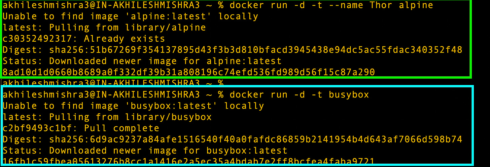
Task: Click text 'latest: Pulling from library/alpine'
Action: click(x=104, y=28)
